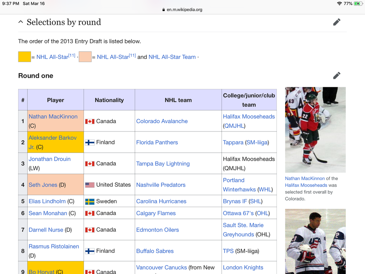Click the College/junior/club team column header

pos(249,100)
